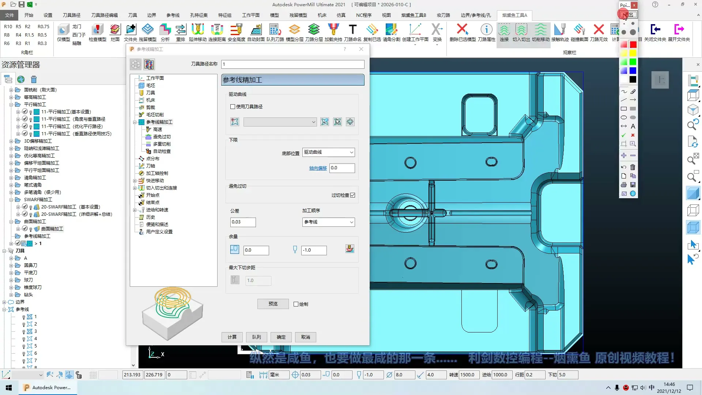This screenshot has width=702, height=395.
Task: Click the 轴向偏移 link
Action: point(318,168)
